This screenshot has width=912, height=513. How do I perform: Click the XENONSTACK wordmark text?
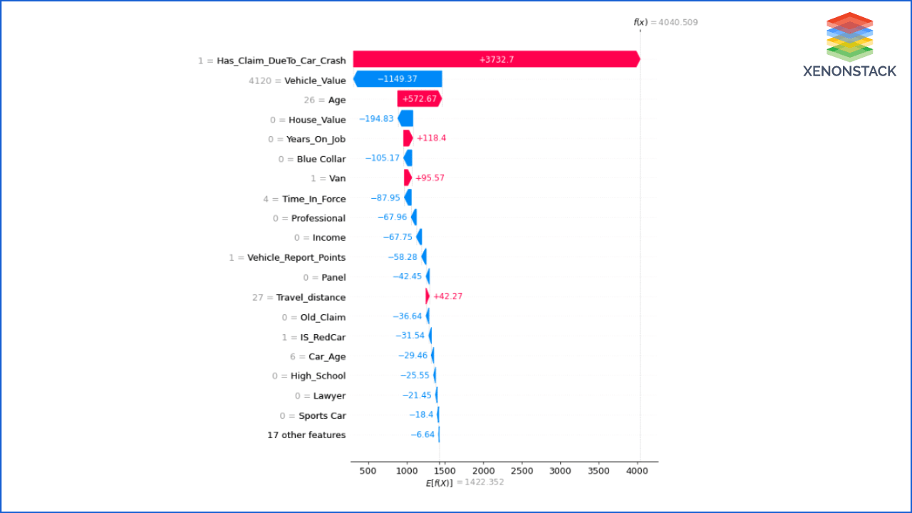[x=849, y=71]
